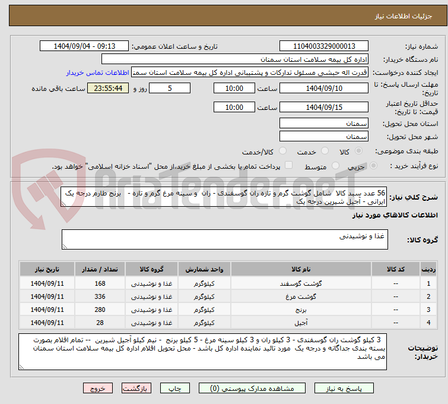Click the 'خروج' exit button

click(98, 389)
